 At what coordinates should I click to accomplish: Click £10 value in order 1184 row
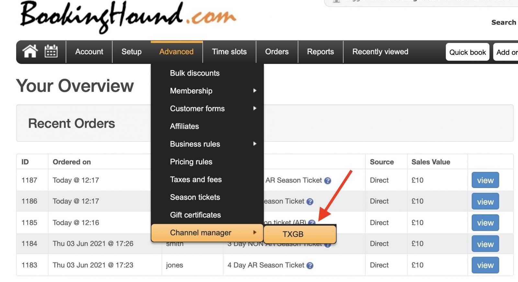[x=417, y=244]
